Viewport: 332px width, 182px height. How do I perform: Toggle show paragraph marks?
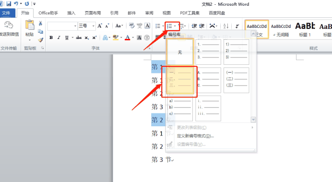(x=237, y=26)
